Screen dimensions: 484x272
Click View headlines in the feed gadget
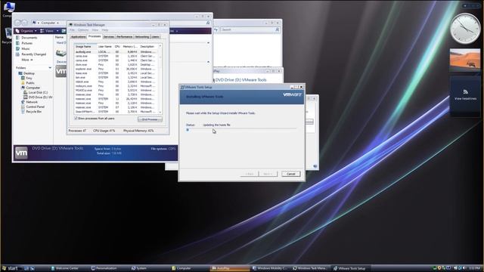coord(465,99)
